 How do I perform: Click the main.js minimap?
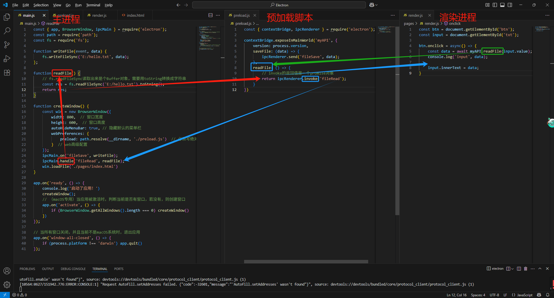click(x=209, y=38)
